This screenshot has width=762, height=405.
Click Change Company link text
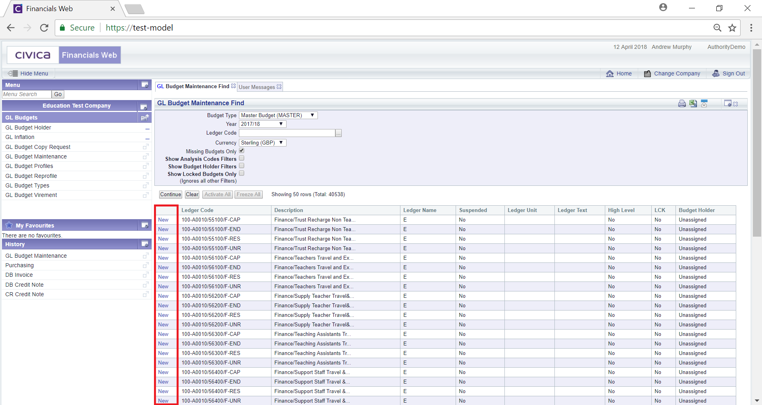(677, 73)
